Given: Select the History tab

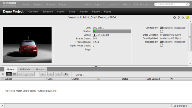Looking at the screenshot, I should click(40, 69).
